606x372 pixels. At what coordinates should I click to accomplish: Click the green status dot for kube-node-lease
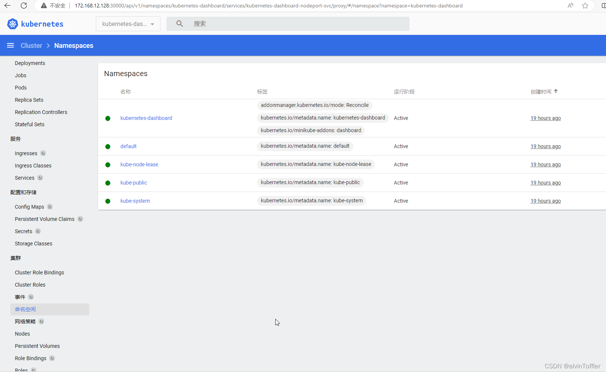108,165
